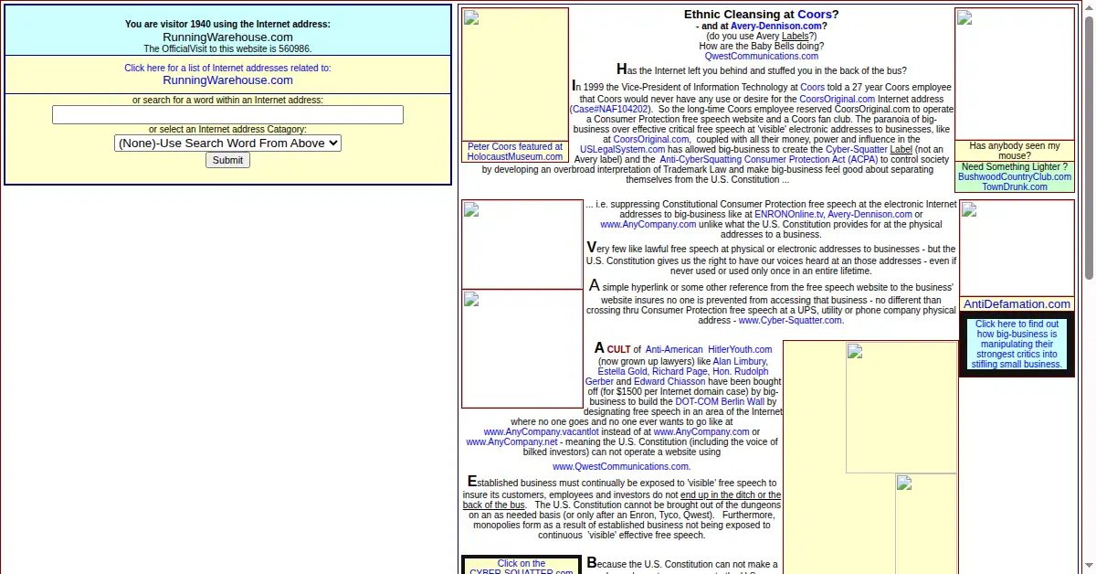Click the 'Click on the CYBER-SQUATTER.com' link at the bottom
Viewport: 1096px width, 574px height.
[522, 568]
